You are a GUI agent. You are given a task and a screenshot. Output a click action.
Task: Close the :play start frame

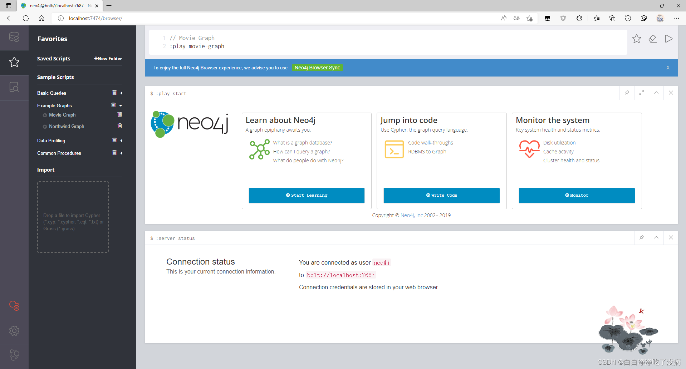(x=671, y=93)
